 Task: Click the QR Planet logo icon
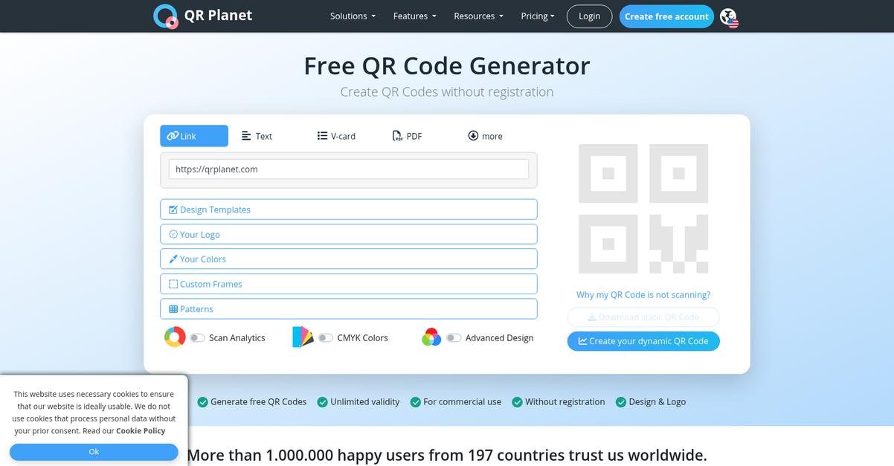(165, 16)
